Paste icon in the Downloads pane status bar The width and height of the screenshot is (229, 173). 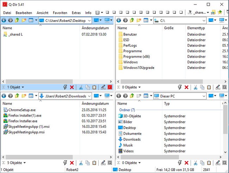coord(94,163)
